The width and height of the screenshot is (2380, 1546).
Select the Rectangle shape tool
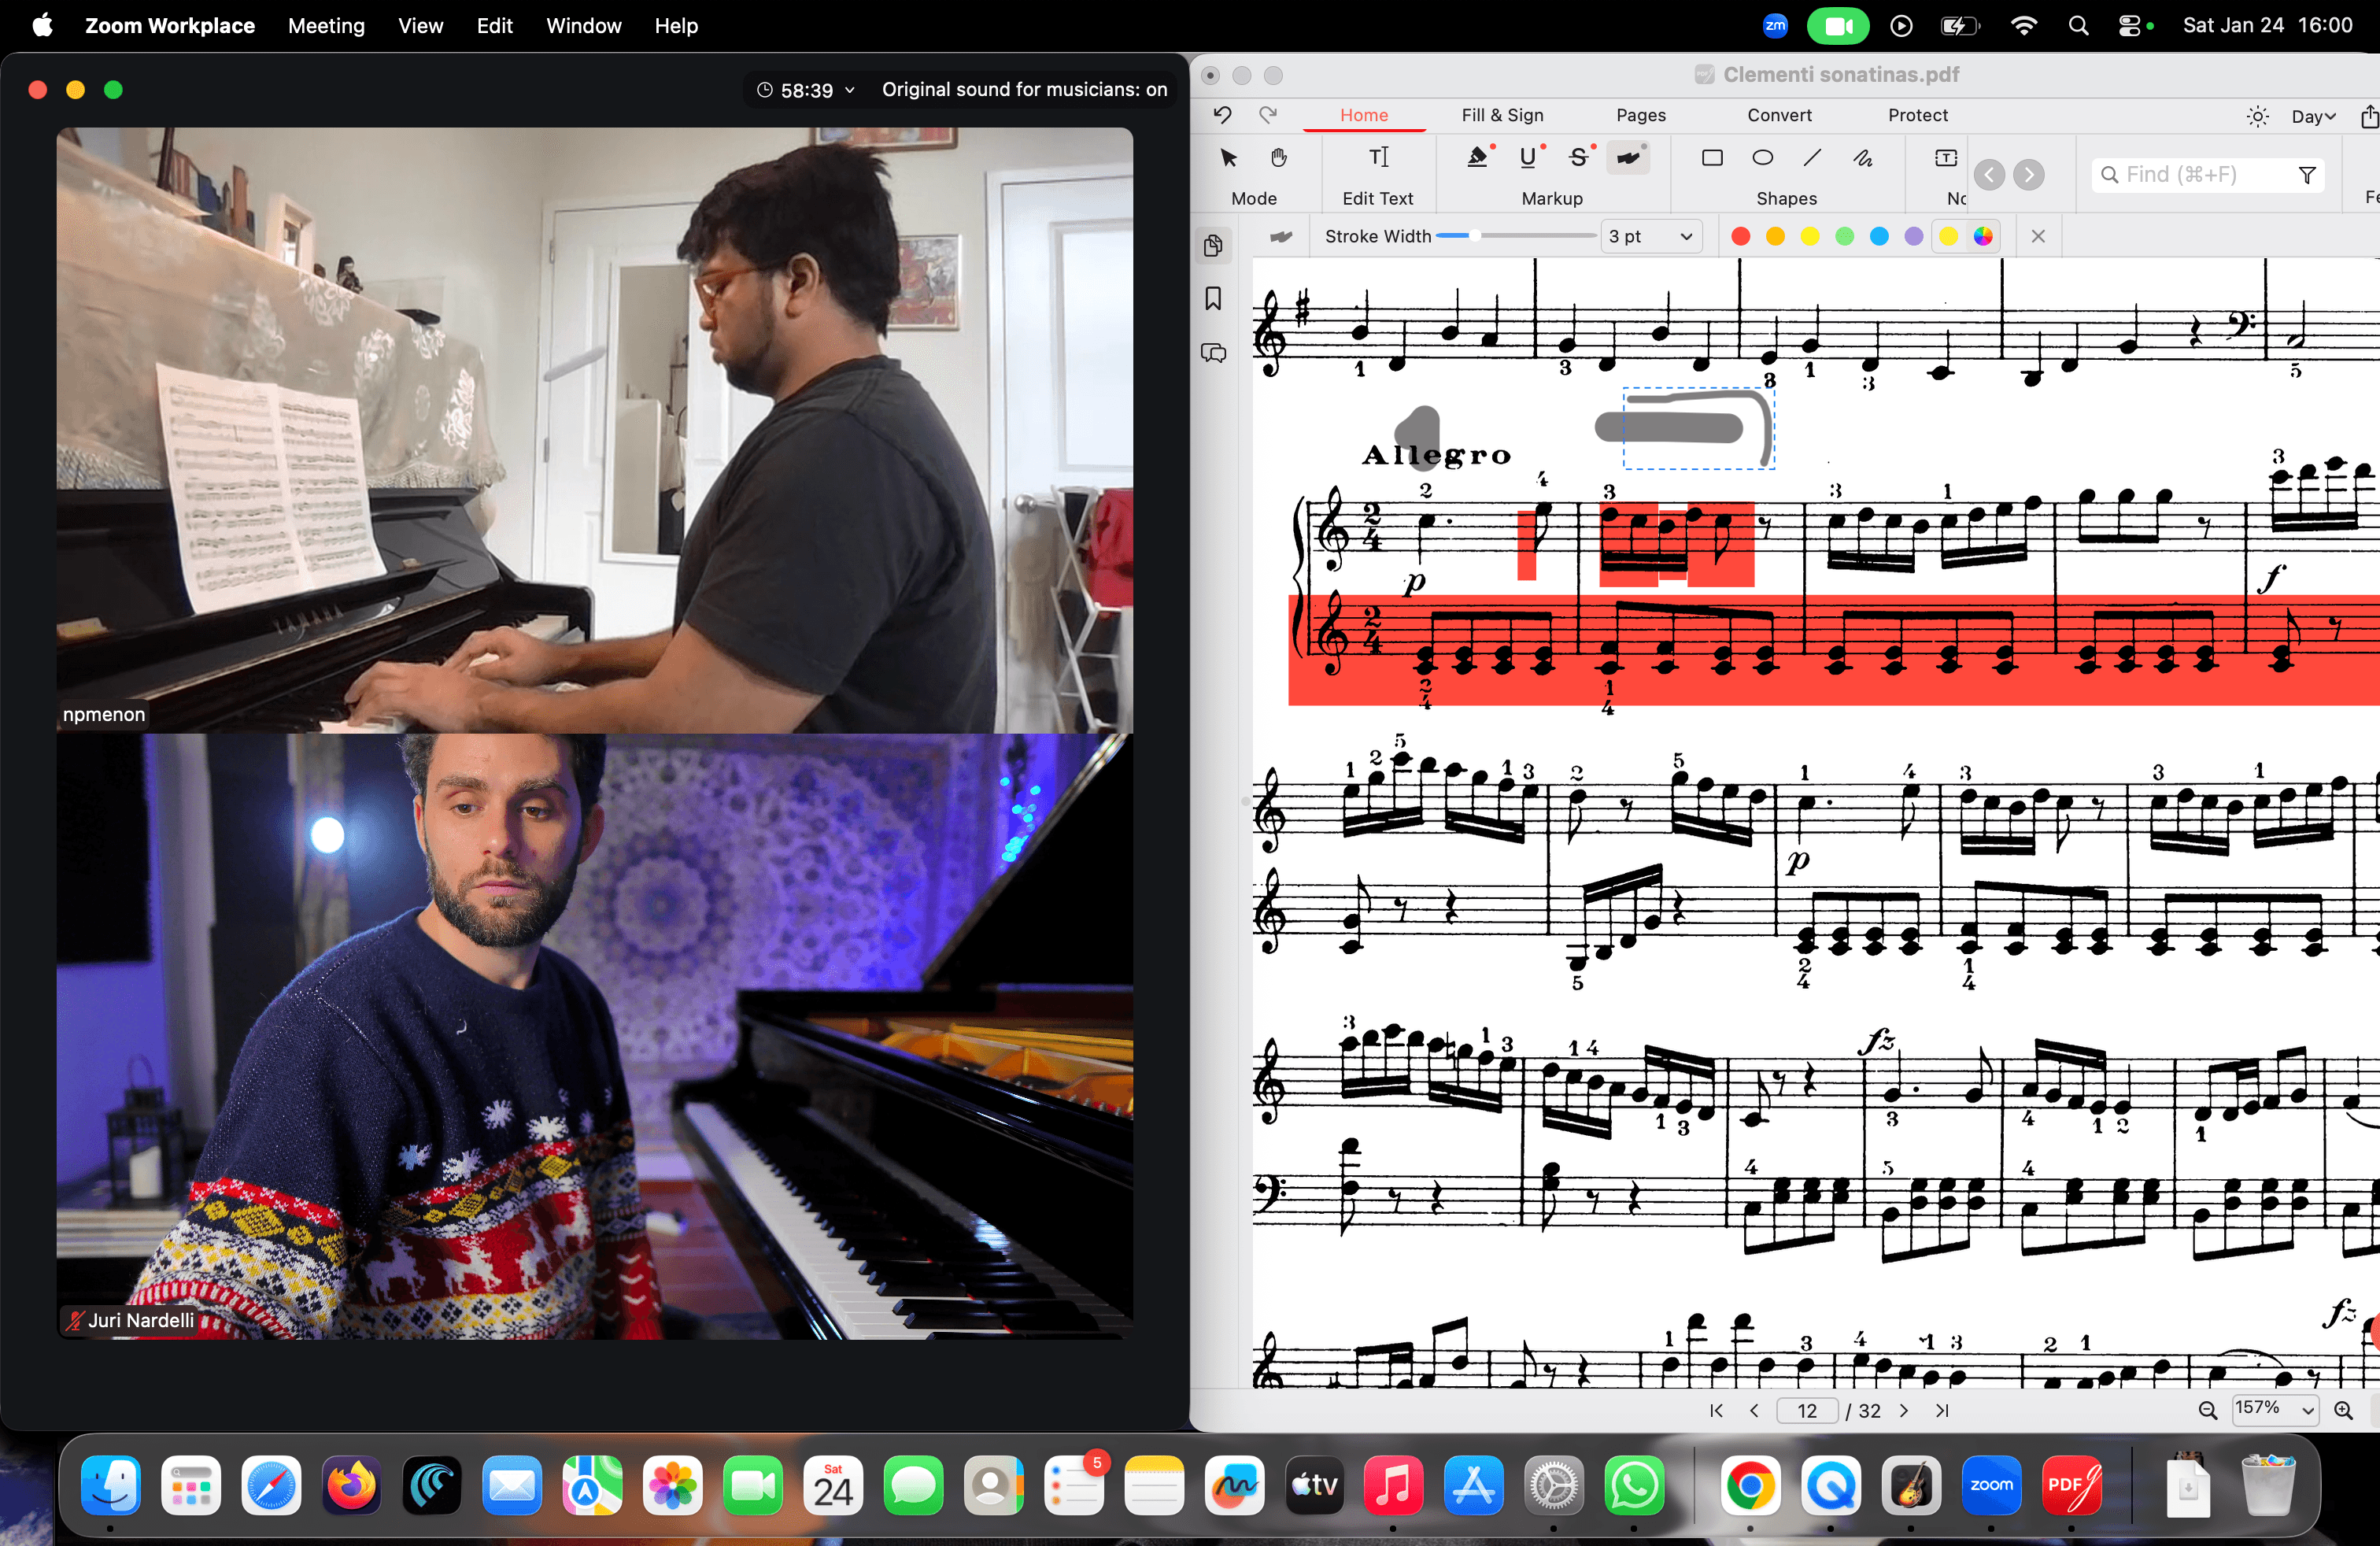pyautogui.click(x=1712, y=158)
